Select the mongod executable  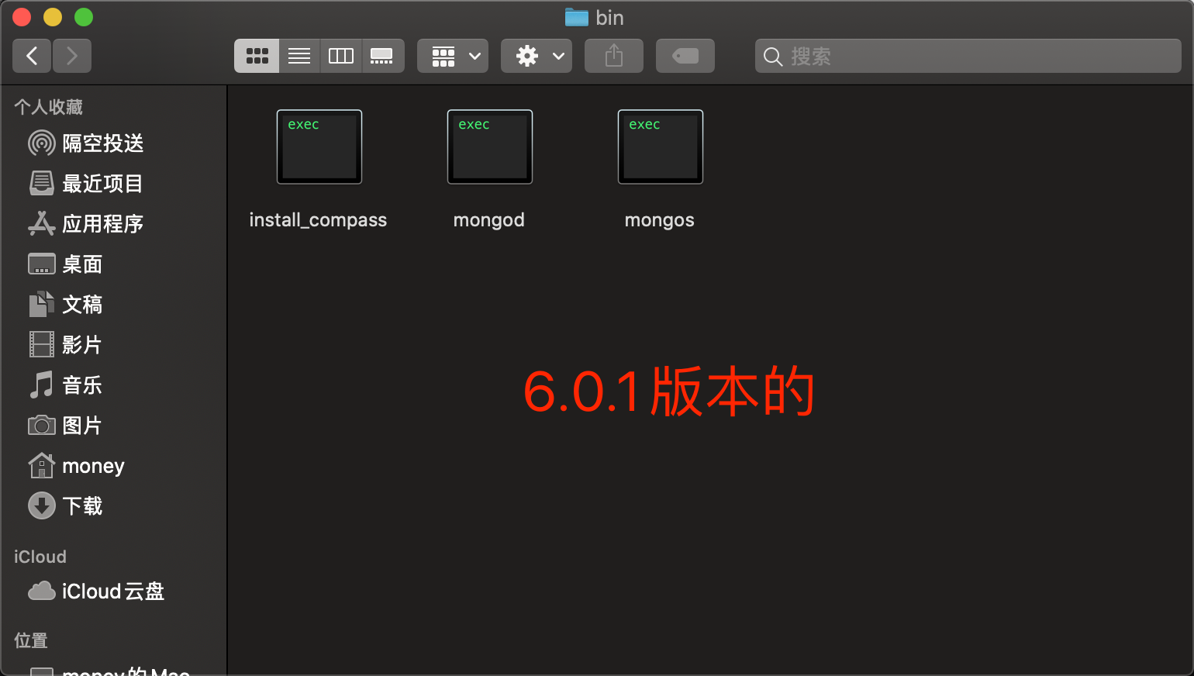coord(489,147)
